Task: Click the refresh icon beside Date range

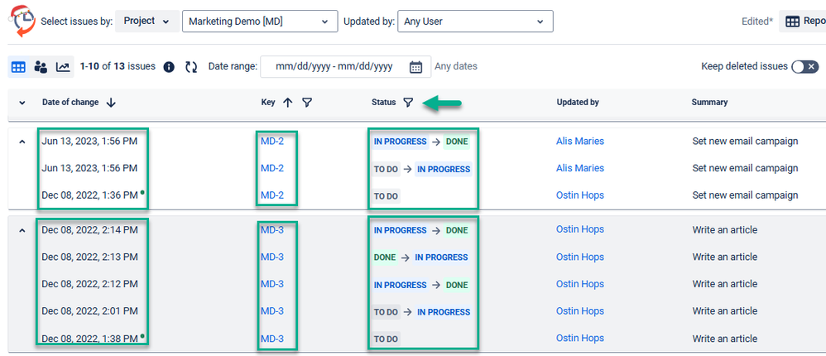Action: (x=191, y=67)
